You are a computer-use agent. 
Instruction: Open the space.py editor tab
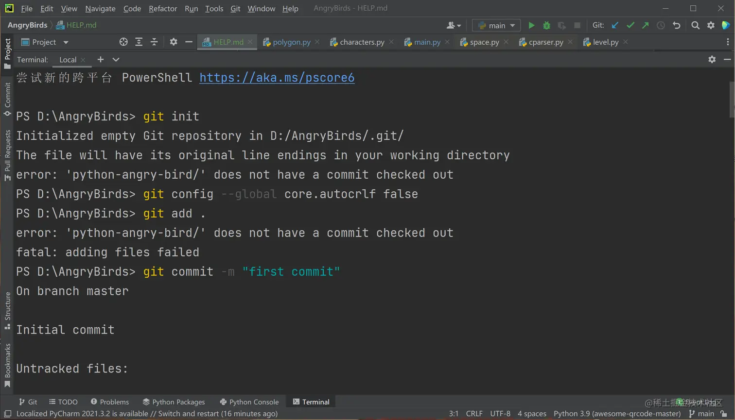pyautogui.click(x=484, y=42)
